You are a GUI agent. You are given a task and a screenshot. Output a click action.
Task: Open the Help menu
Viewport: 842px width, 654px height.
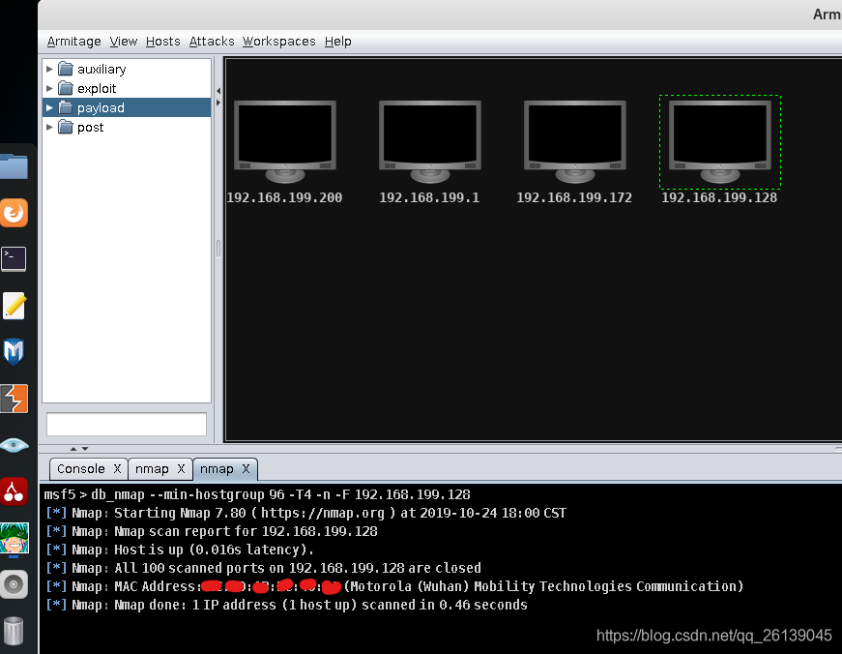(337, 42)
